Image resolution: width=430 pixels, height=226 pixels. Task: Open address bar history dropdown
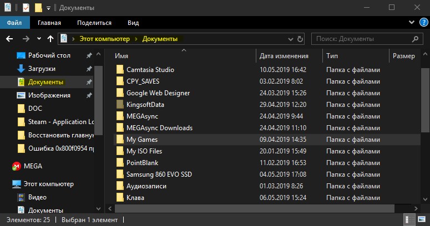pos(291,39)
